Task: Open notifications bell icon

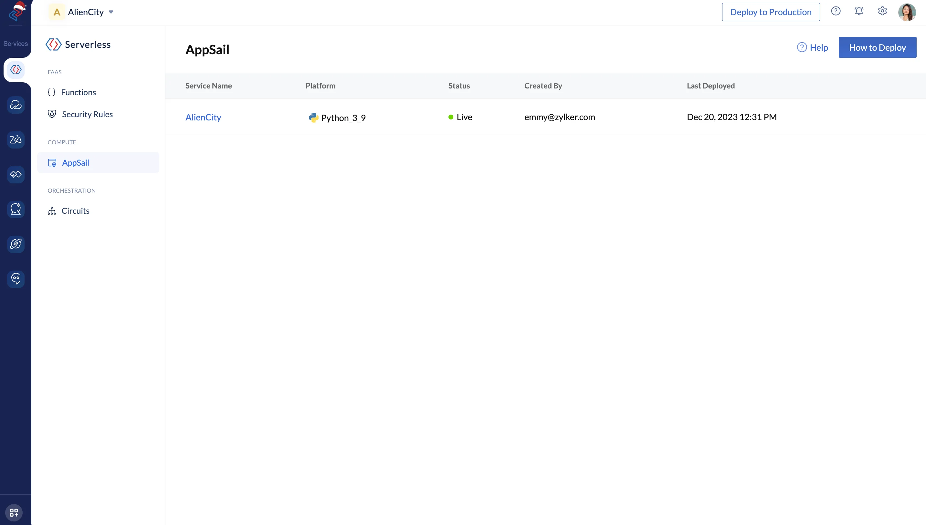Action: pyautogui.click(x=859, y=11)
